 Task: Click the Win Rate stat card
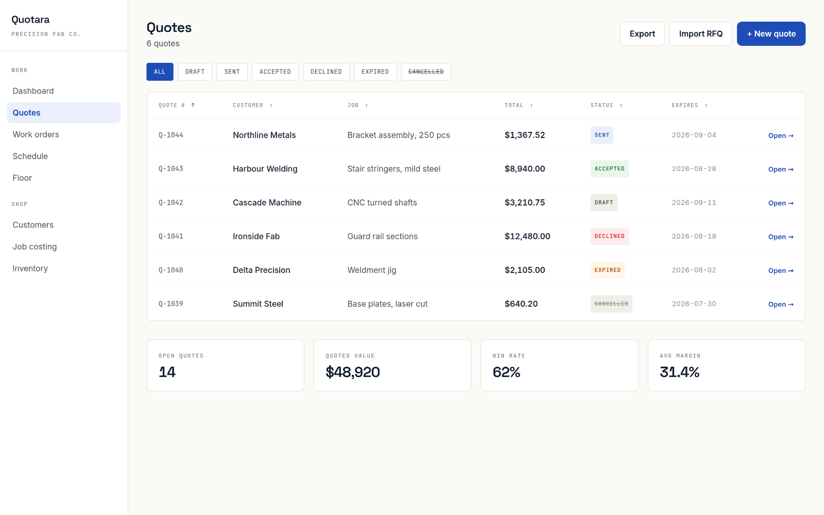pos(559,365)
